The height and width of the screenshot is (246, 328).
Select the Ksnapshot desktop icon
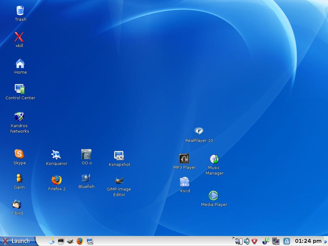(119, 156)
